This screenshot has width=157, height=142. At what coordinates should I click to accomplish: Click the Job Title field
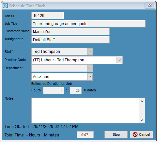tap(88, 24)
